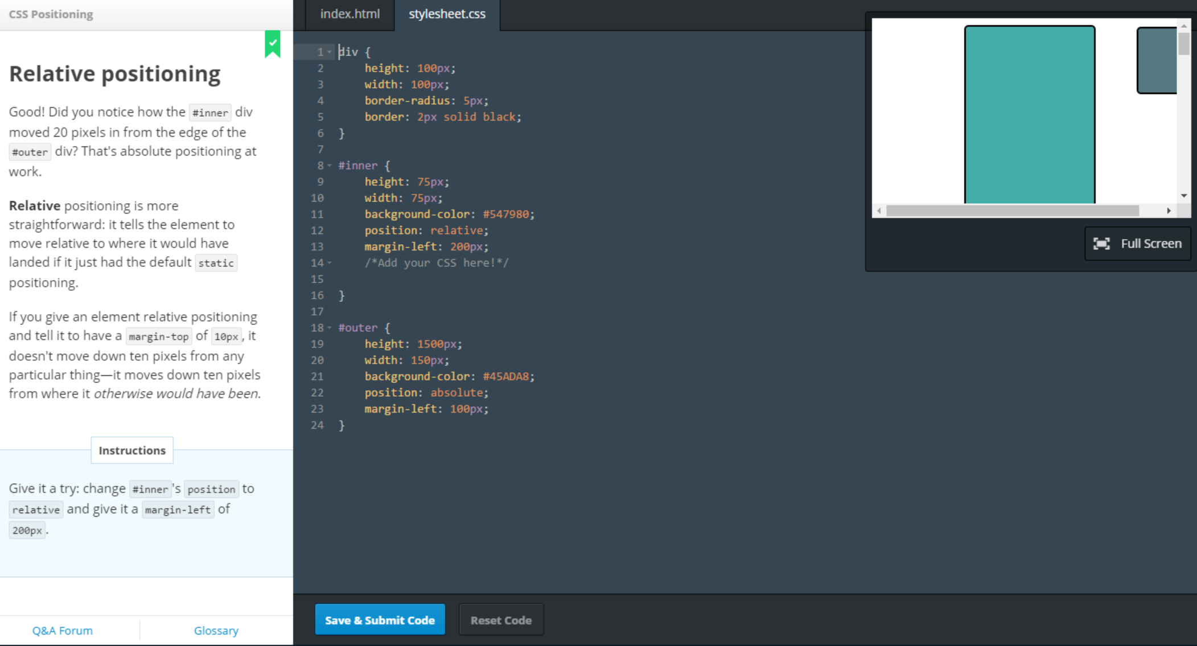The width and height of the screenshot is (1197, 646).
Task: Click preview scrollbar up arrow
Action: tap(1184, 26)
